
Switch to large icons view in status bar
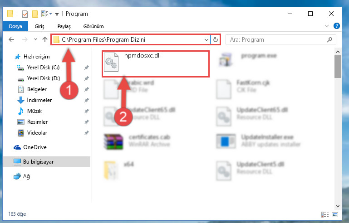click(335, 214)
